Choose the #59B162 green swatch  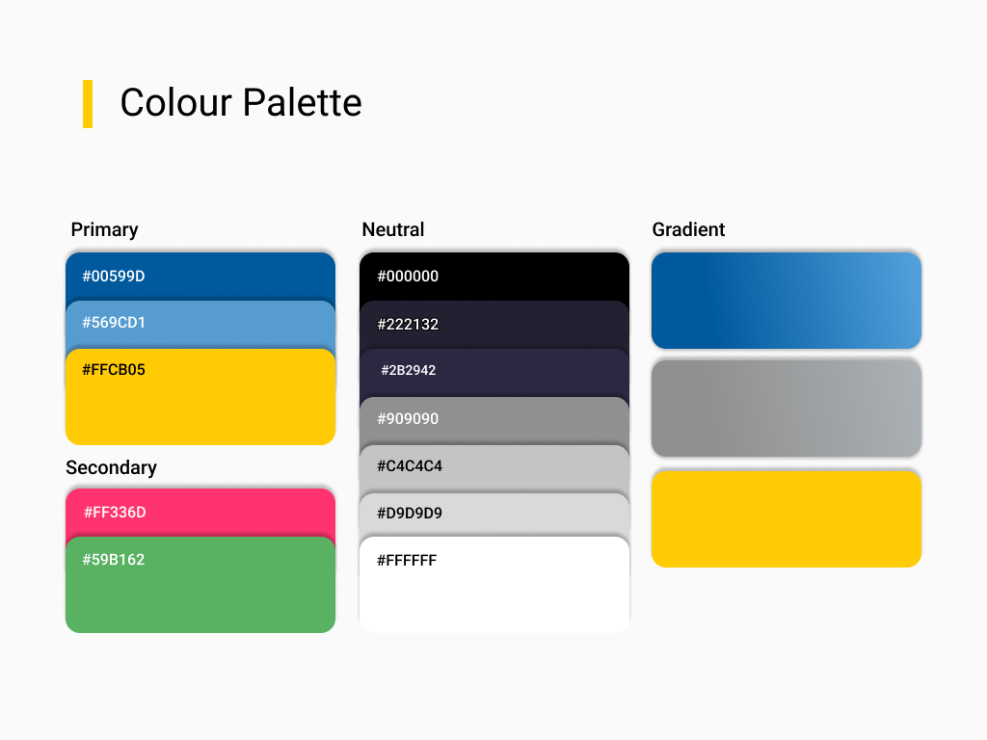(x=200, y=585)
